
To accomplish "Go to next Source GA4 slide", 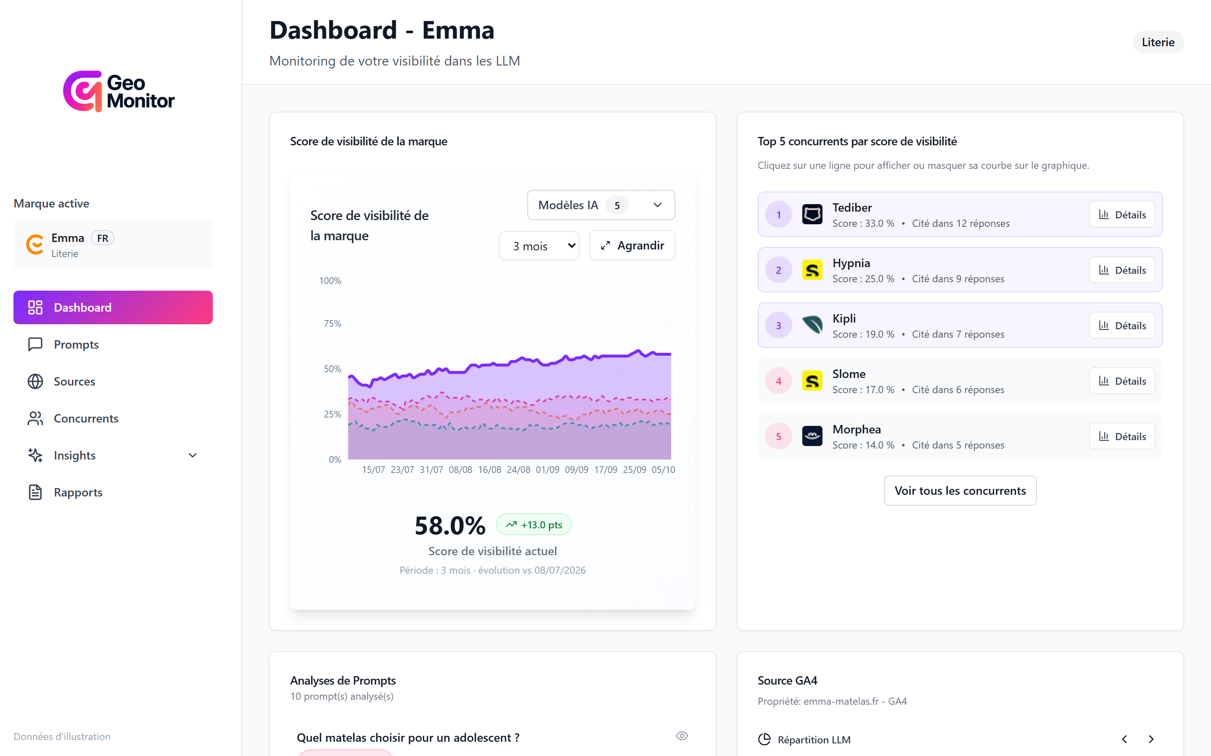I will 1151,739.
